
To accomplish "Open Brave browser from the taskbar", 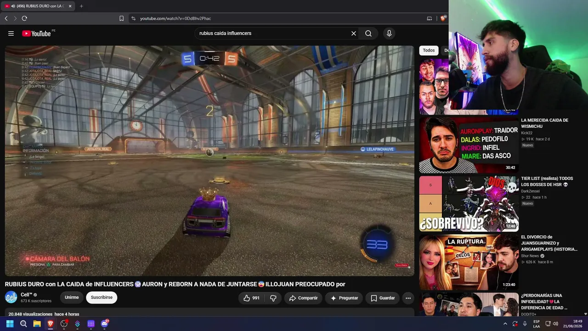I will click(51, 324).
